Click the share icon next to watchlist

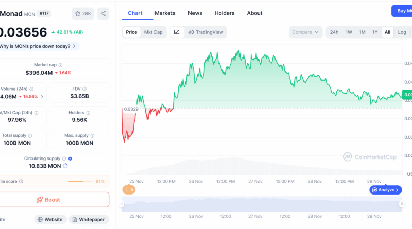click(103, 14)
